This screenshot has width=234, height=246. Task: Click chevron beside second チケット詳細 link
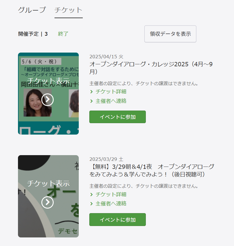point(92,195)
